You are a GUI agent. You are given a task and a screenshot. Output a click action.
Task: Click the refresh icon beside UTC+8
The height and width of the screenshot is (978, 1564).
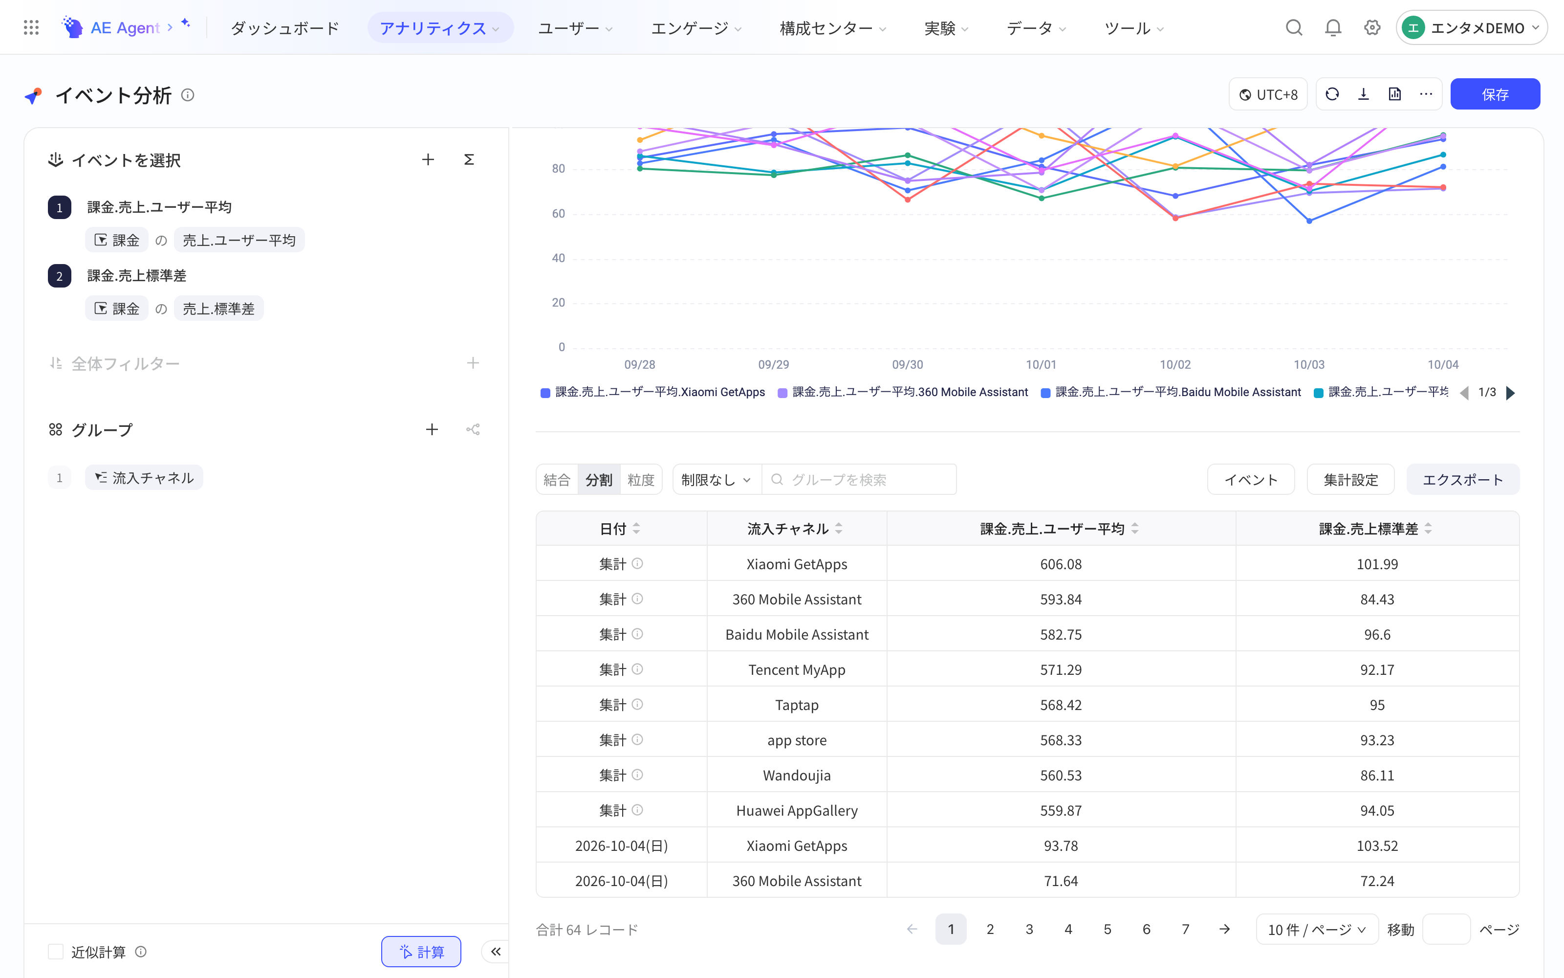point(1332,94)
